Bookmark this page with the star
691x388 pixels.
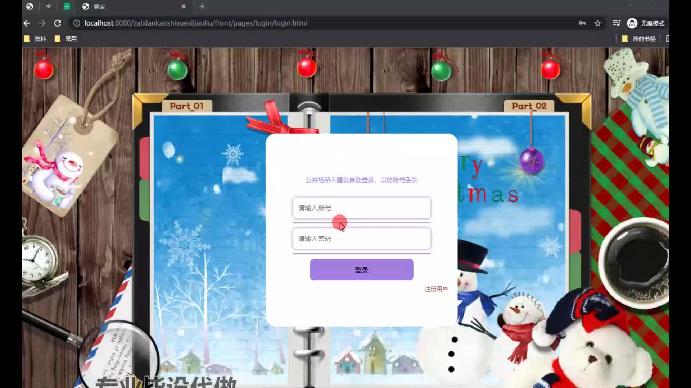(x=597, y=23)
